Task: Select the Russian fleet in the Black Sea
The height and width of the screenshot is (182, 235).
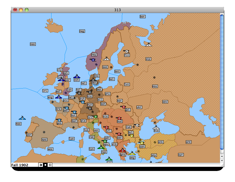Action: (156, 127)
